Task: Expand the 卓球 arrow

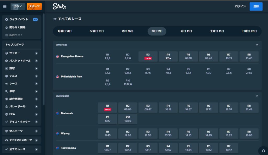Action: [x=36, y=91]
